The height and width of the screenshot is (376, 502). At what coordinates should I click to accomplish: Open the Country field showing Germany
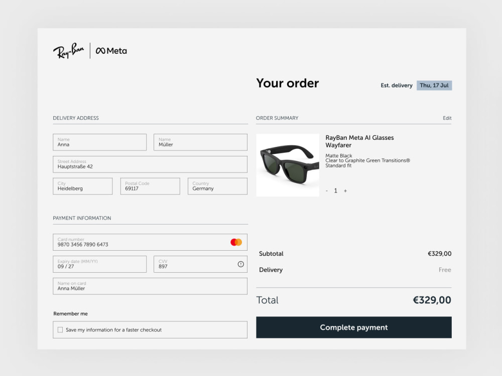tap(217, 186)
